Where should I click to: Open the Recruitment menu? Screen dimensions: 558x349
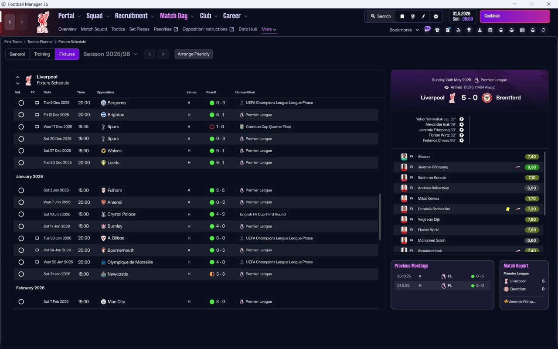pyautogui.click(x=134, y=16)
